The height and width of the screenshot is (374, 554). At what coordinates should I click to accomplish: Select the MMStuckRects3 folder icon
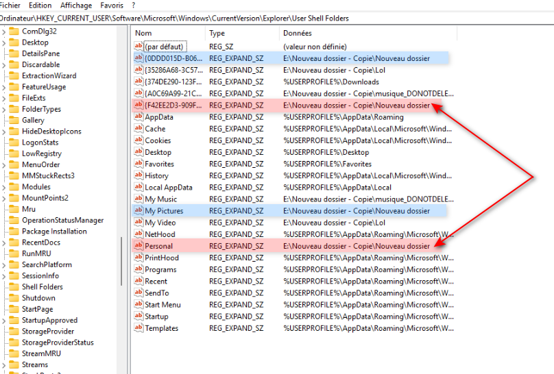[x=14, y=176]
